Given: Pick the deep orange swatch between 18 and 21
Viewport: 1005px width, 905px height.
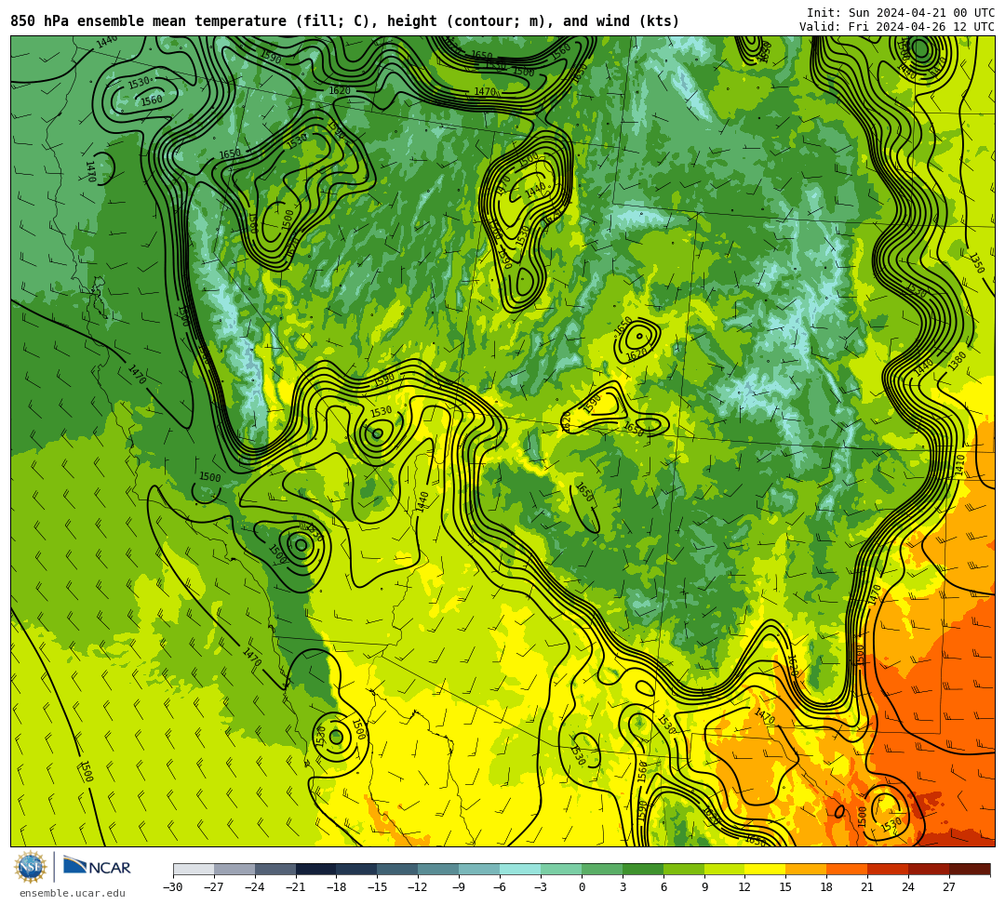Looking at the screenshot, I should (848, 869).
